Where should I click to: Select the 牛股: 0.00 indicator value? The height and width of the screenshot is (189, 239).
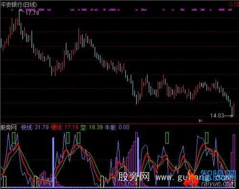[x=117, y=127]
